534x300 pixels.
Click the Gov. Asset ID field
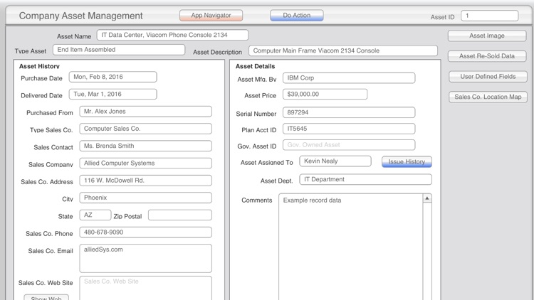pyautogui.click(x=348, y=145)
